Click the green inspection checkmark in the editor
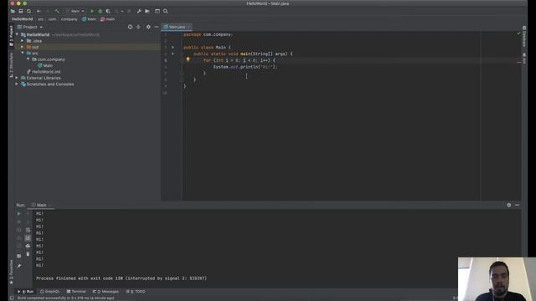The height and width of the screenshot is (301, 536). [518, 33]
